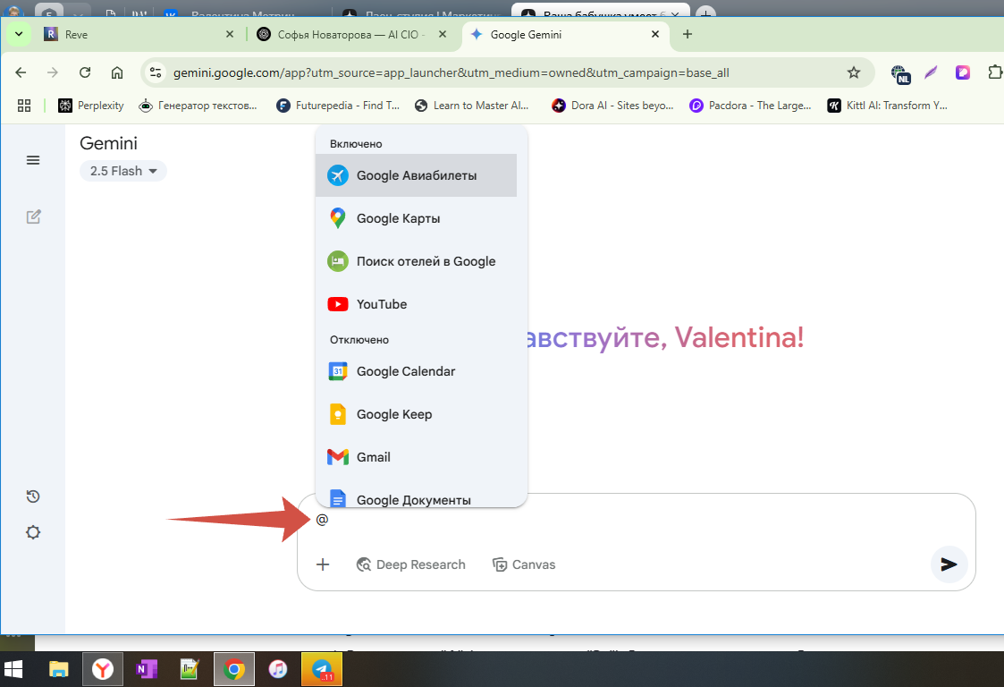Open the purple feather extension icon

click(x=931, y=72)
